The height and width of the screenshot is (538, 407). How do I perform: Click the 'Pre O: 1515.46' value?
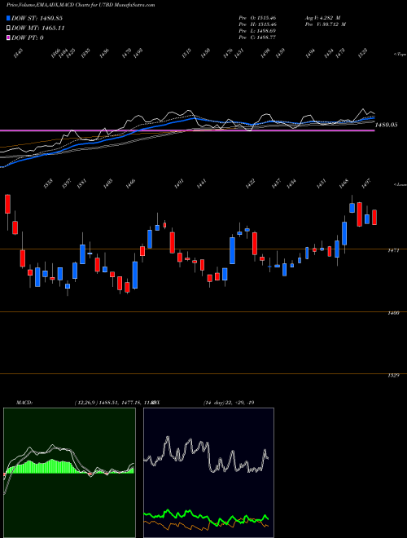point(257,18)
